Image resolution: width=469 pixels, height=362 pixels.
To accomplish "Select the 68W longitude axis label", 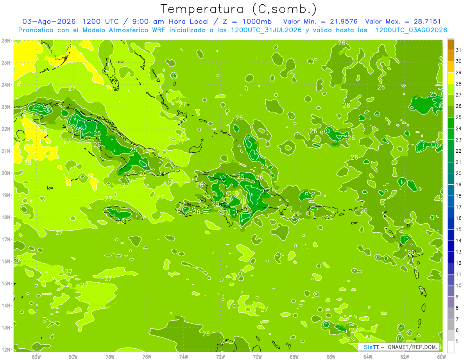I will (x=294, y=357).
